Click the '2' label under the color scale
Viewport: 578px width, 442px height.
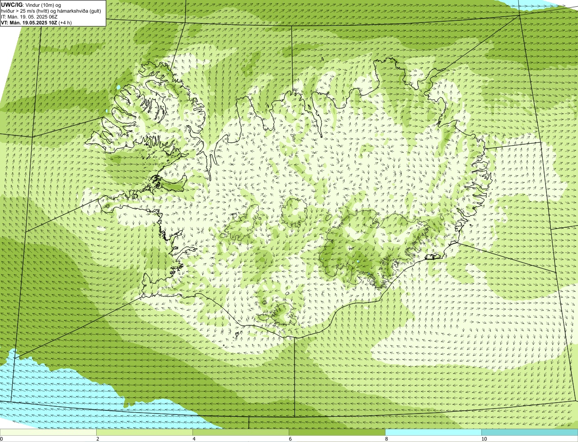98,439
